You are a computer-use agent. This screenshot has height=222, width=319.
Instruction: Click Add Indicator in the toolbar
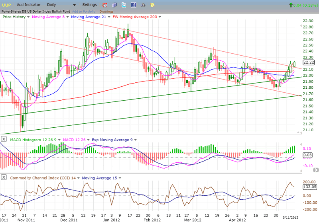point(30,4)
